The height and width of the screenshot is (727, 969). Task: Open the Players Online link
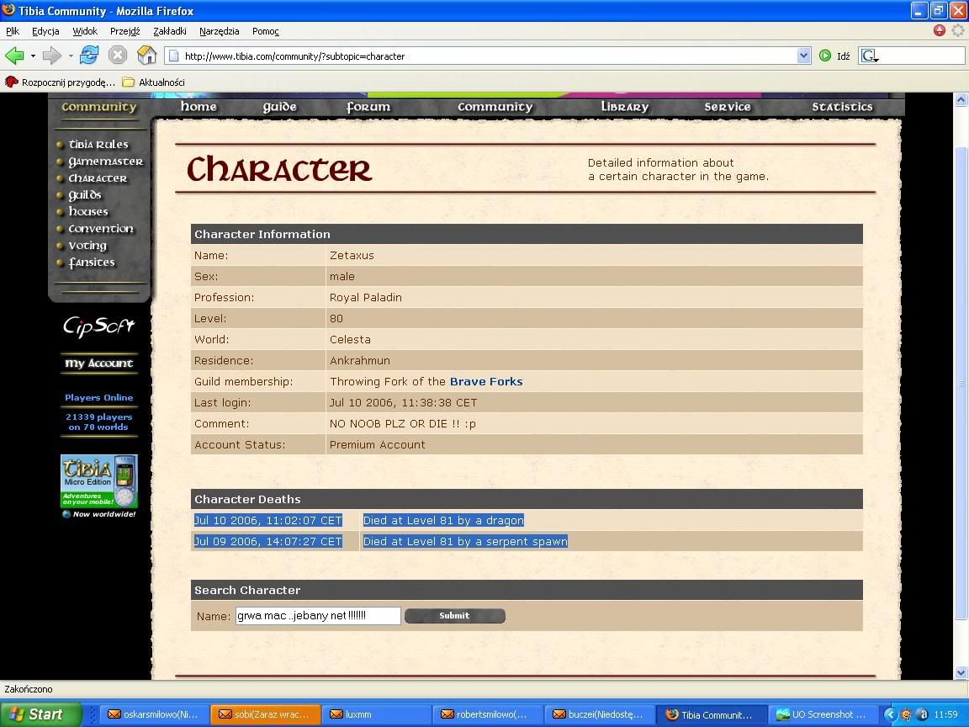99,397
